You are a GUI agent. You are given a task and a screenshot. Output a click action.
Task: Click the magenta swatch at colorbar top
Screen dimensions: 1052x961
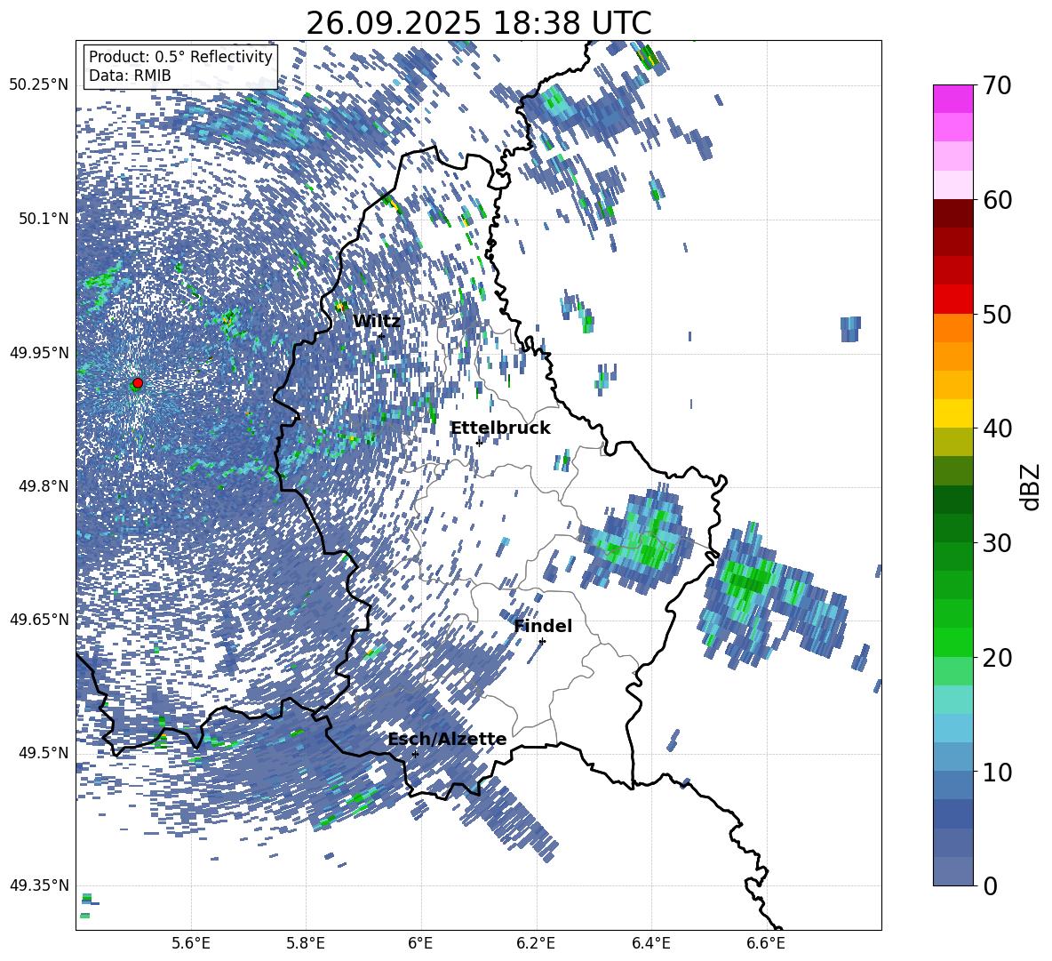[952, 99]
